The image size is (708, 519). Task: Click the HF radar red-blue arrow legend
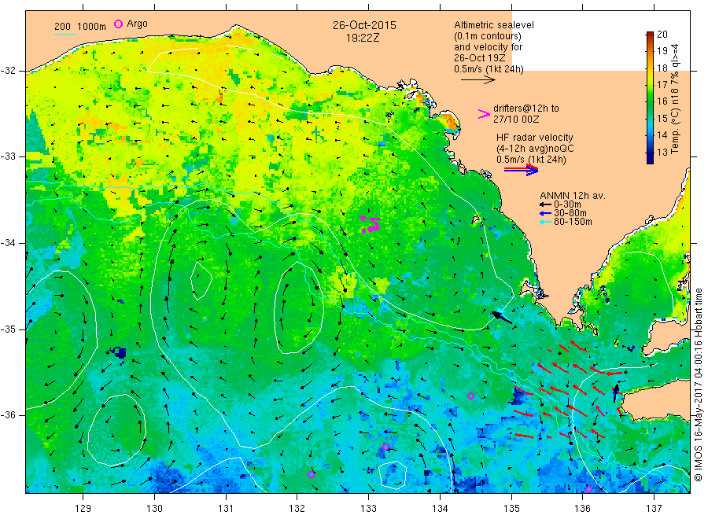[x=522, y=170]
